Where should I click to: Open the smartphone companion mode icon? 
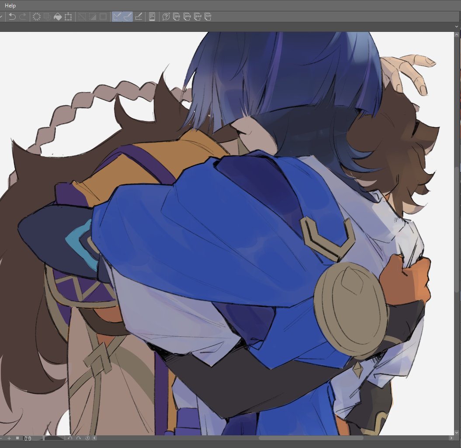pos(152,17)
